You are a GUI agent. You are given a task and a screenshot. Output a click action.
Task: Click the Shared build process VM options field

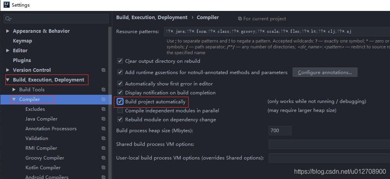point(329,144)
